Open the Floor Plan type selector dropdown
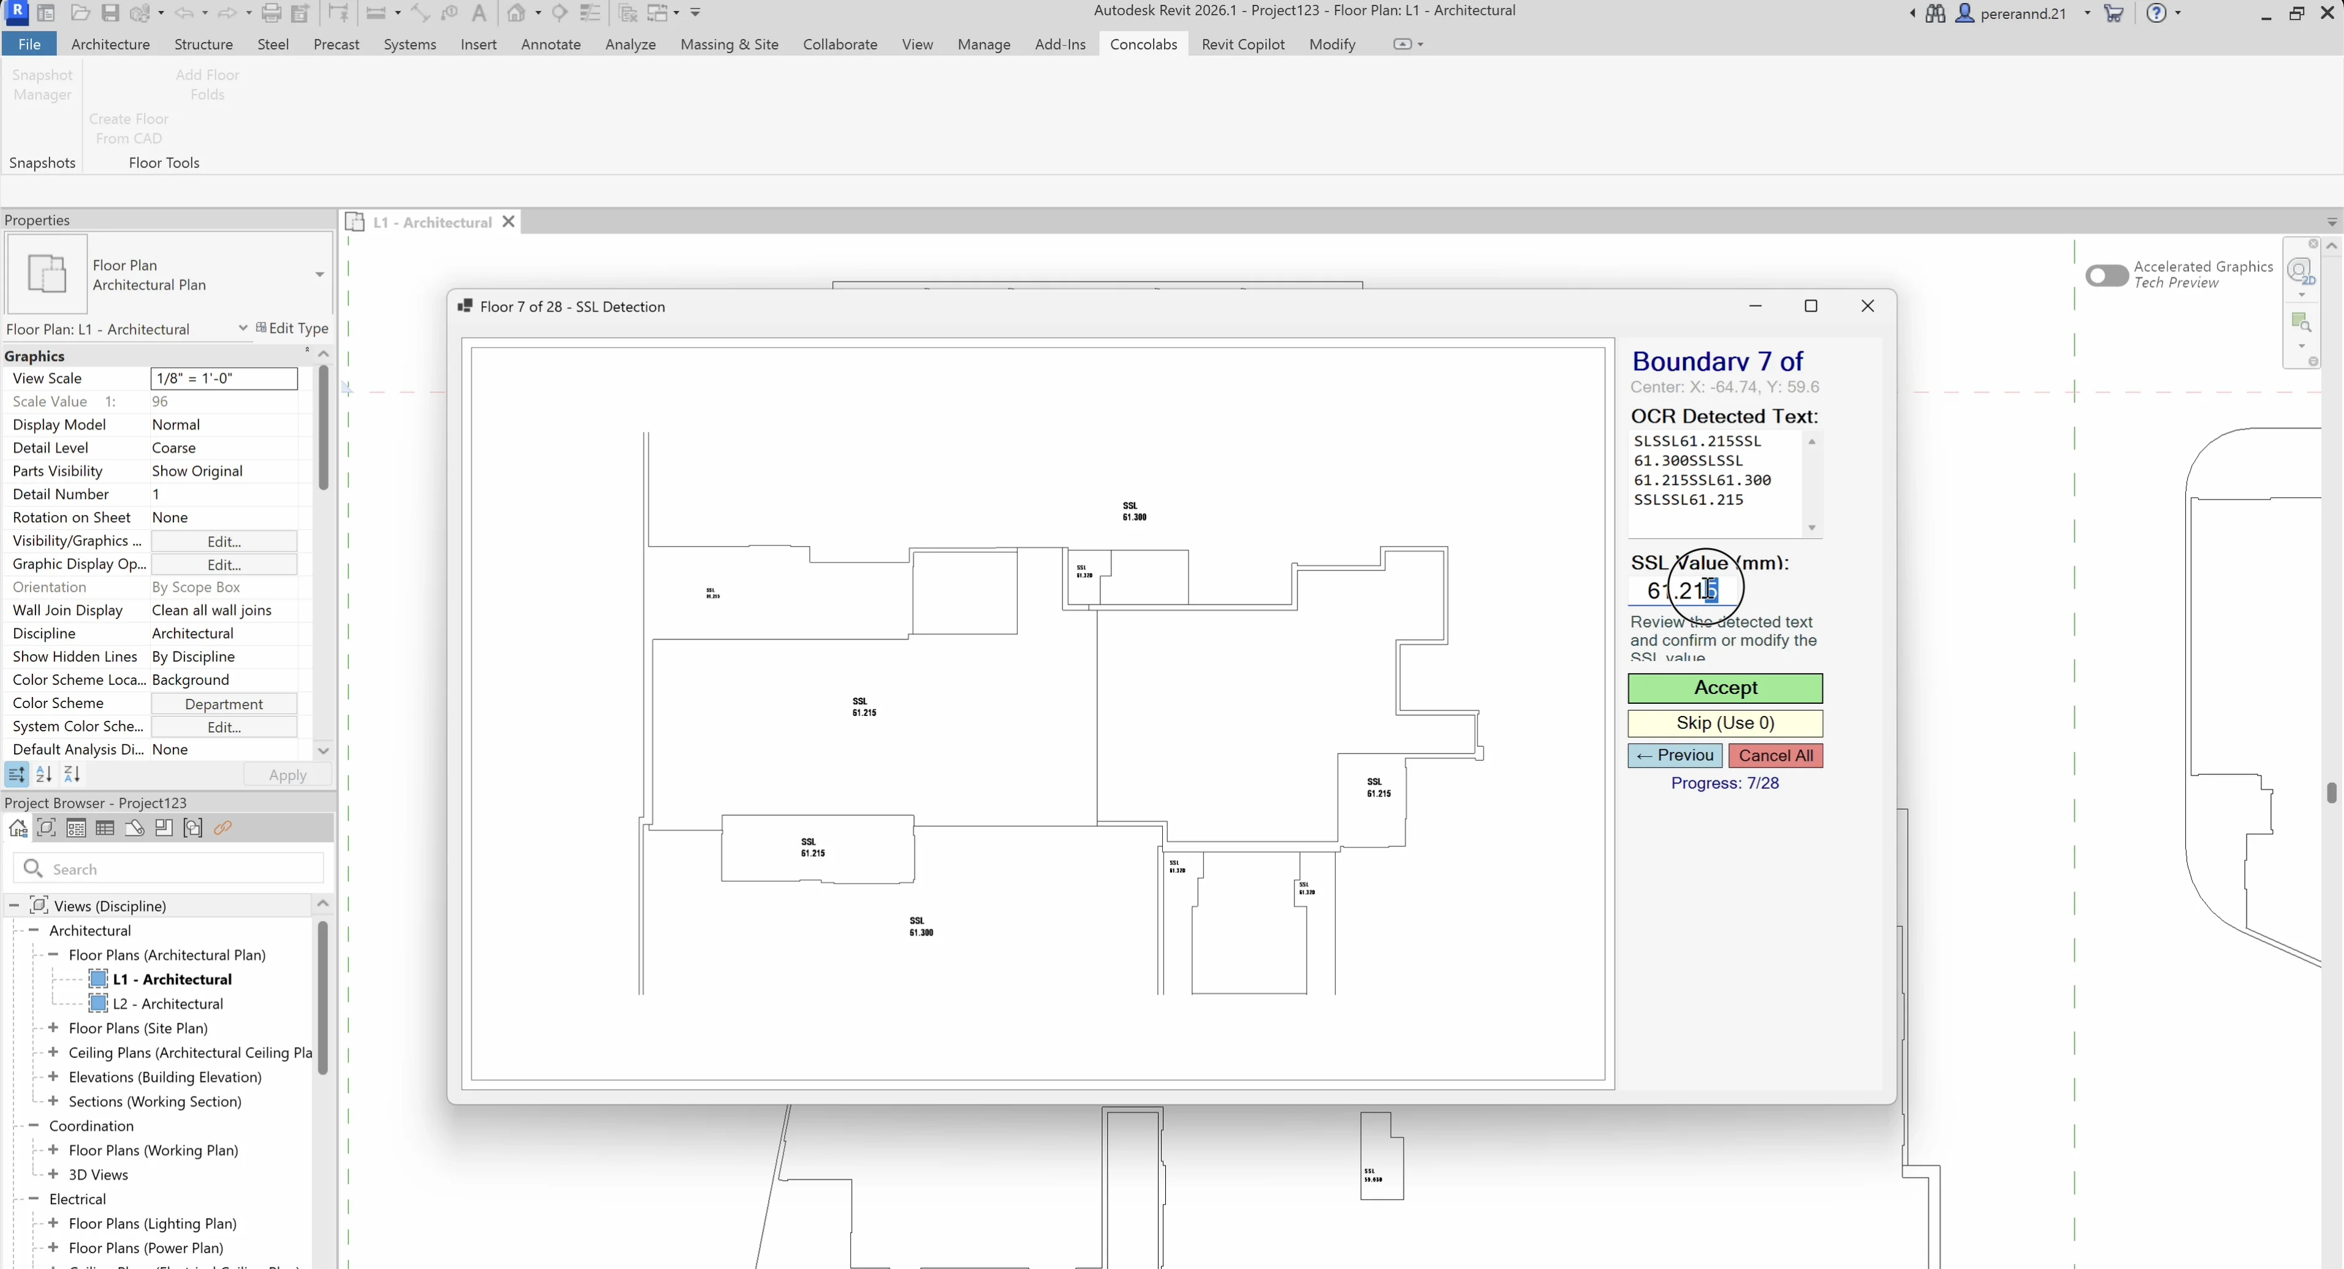Screen dimensions: 2344x1269 [x=319, y=274]
